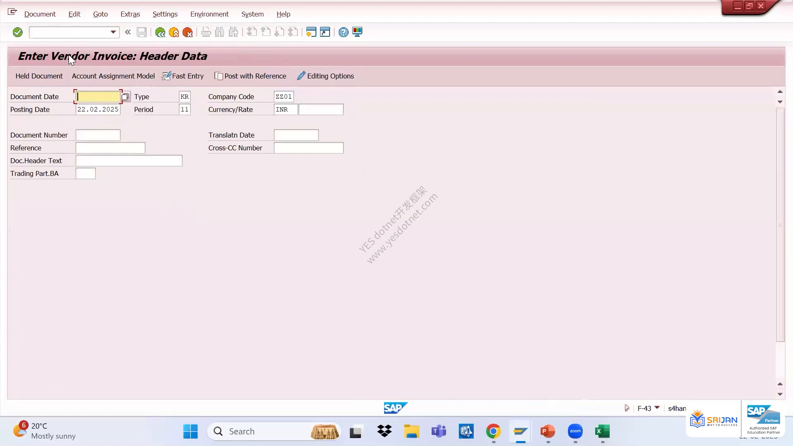The height and width of the screenshot is (446, 793).
Task: Open the Environment menu
Action: (209, 14)
